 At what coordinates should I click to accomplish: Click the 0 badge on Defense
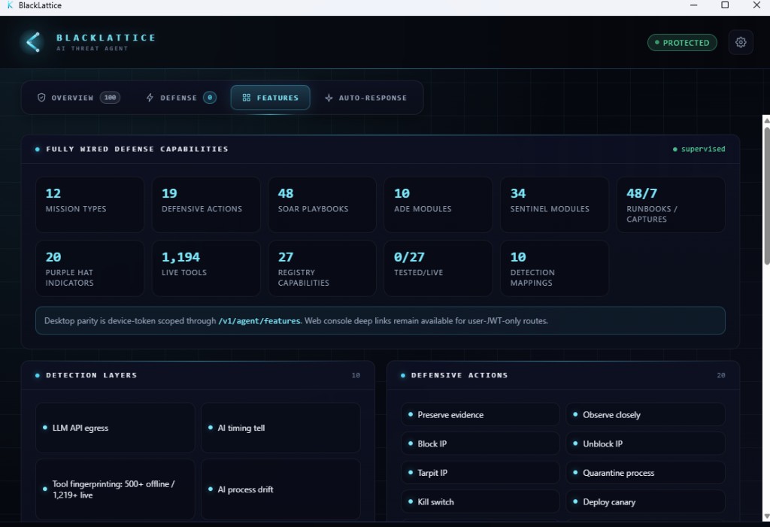click(210, 98)
